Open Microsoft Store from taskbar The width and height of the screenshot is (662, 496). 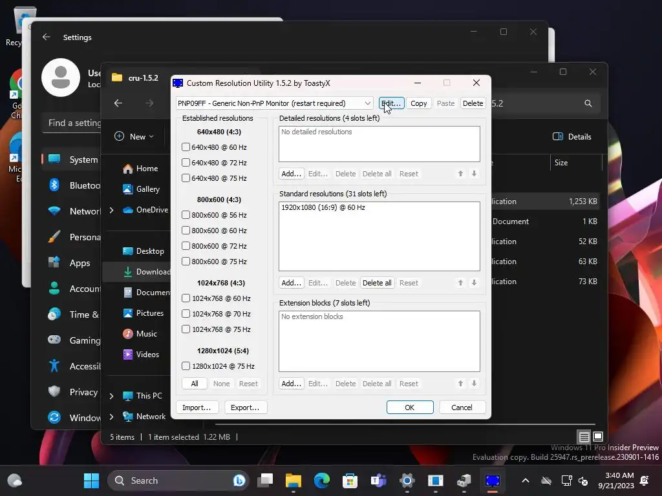pos(350,480)
